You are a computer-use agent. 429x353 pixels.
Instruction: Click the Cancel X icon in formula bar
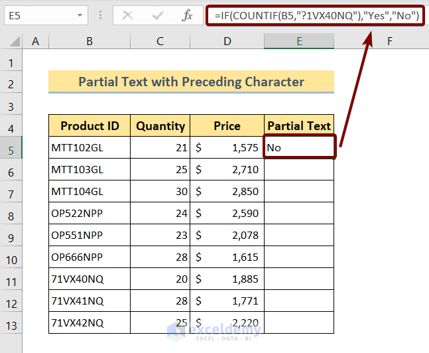coord(127,15)
